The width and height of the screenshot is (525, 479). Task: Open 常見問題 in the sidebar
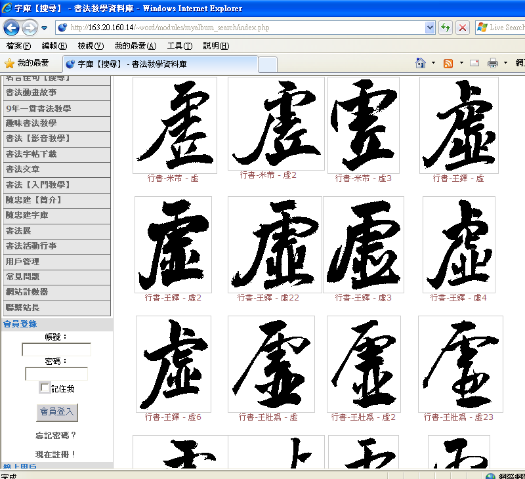coord(57,277)
